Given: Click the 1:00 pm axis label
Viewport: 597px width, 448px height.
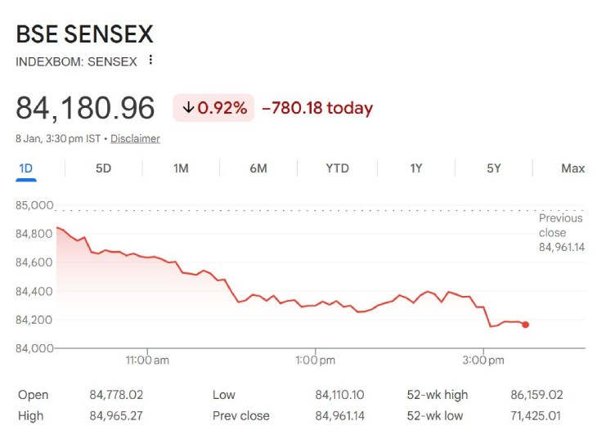Looking at the screenshot, I should 316,361.
